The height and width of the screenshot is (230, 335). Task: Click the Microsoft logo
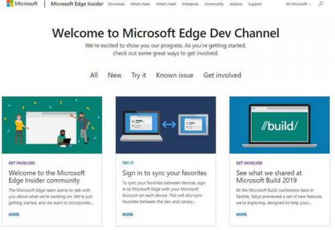pos(22,3)
